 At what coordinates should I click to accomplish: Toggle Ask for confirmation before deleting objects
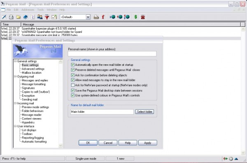tap(72, 75)
